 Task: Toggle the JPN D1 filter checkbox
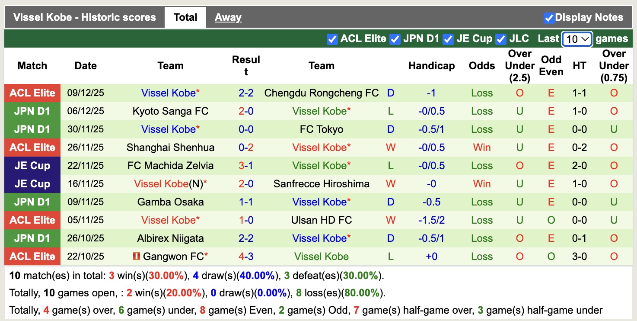click(x=395, y=39)
